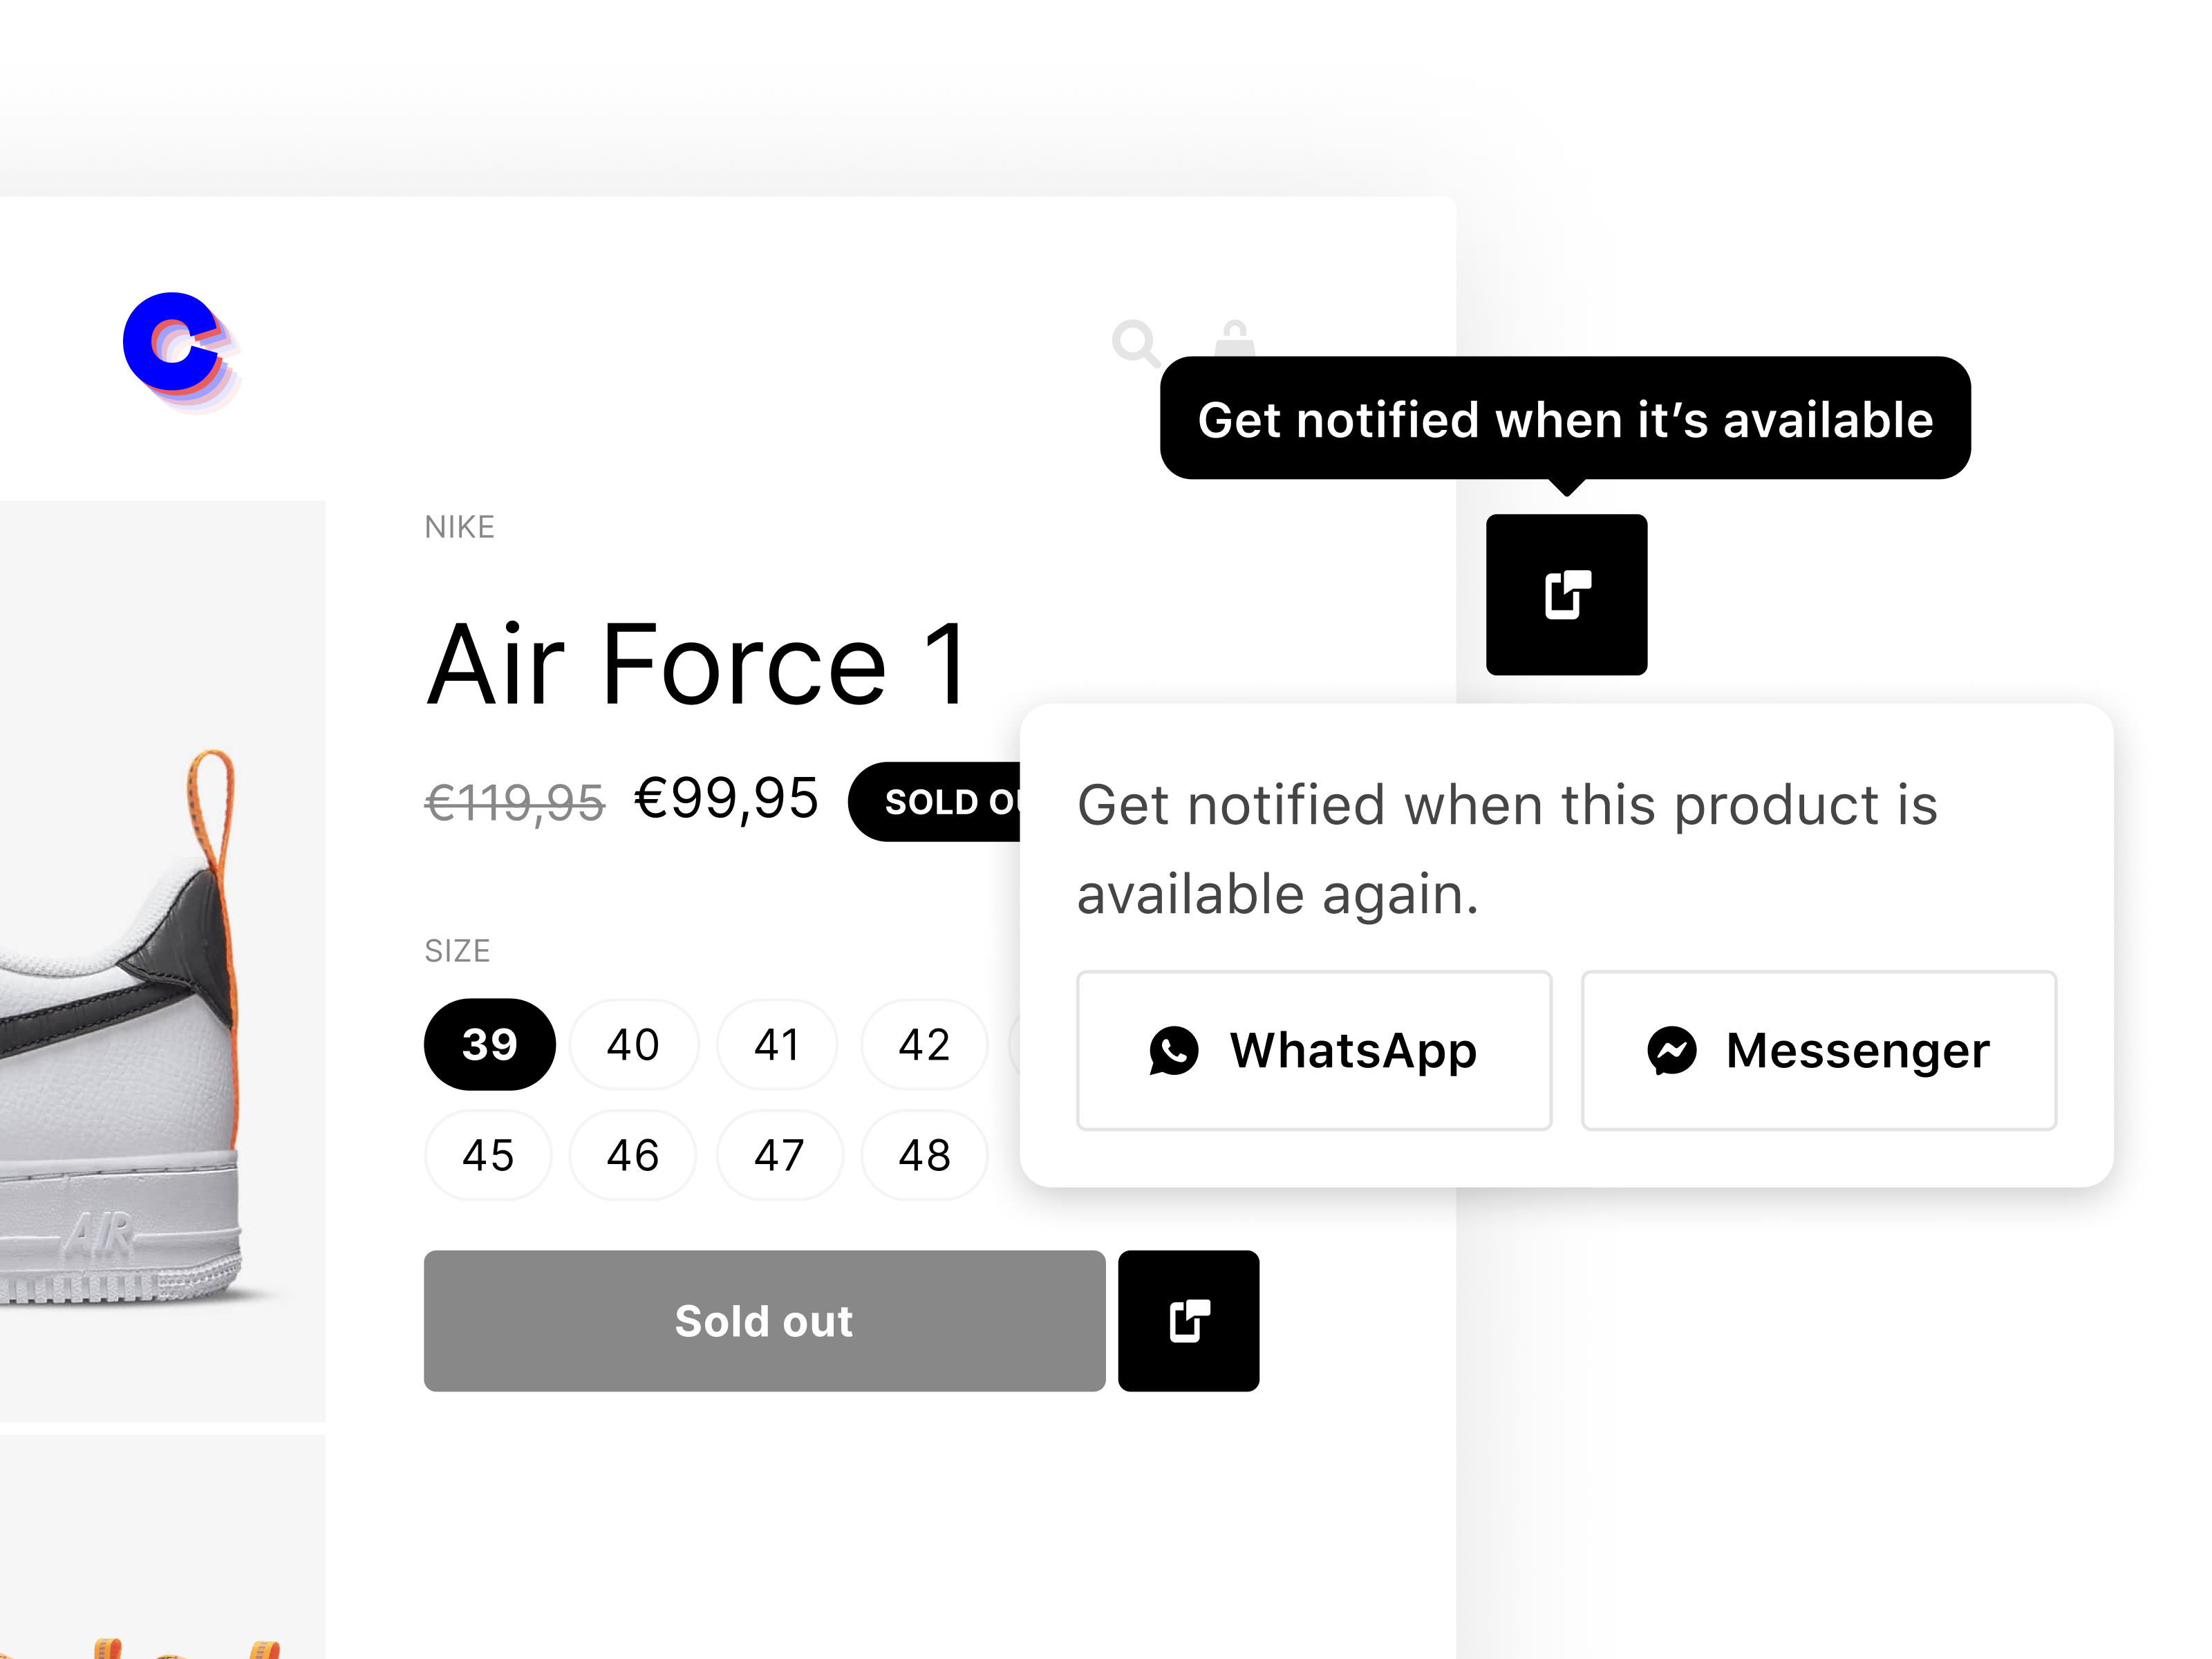Select size 41
The height and width of the screenshot is (1659, 2212).
coord(778,1045)
